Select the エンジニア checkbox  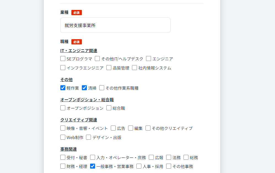(149, 58)
